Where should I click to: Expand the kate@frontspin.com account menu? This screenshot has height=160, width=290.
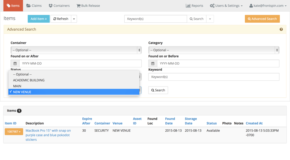[268, 5]
